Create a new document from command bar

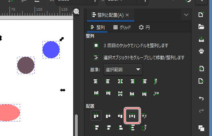pyautogui.click(x=201, y=15)
